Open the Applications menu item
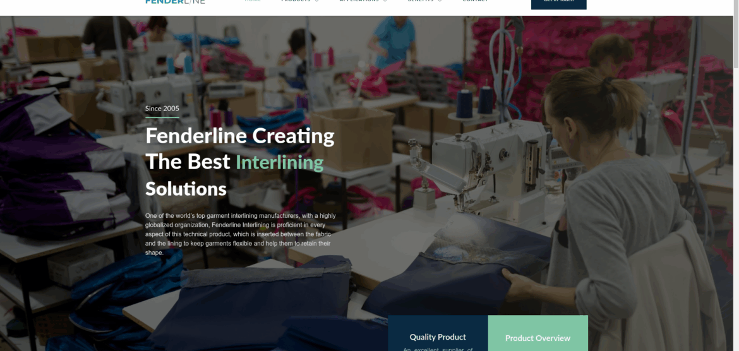Viewport: 739px width, 351px height. (x=359, y=1)
